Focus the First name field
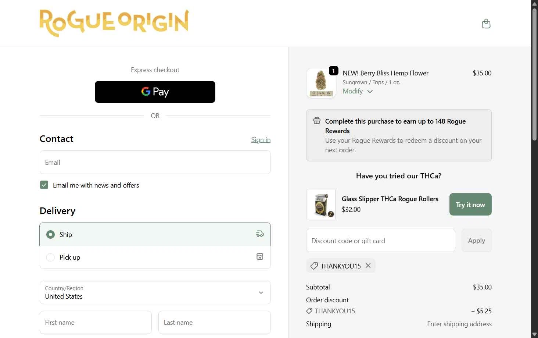Screen dimensions: 538x338 tap(96, 323)
